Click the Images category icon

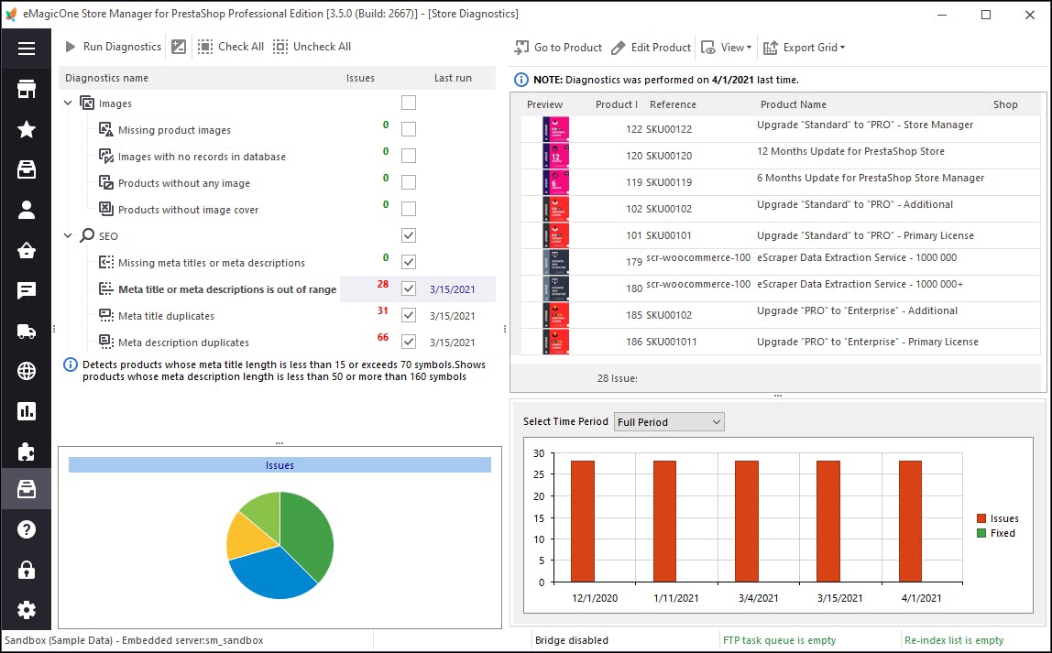(x=87, y=103)
